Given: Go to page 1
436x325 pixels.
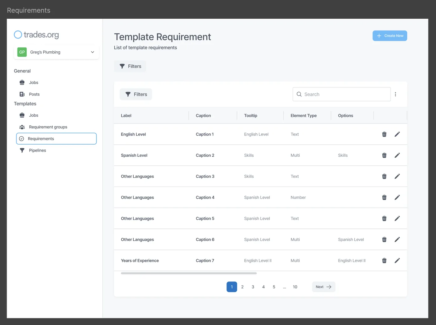Looking at the screenshot, I should pyautogui.click(x=232, y=287).
